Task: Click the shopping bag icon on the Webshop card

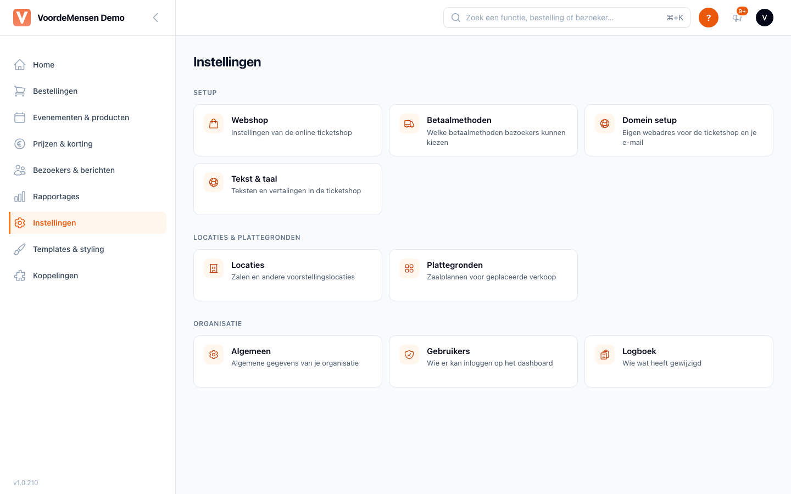Action: [214, 123]
